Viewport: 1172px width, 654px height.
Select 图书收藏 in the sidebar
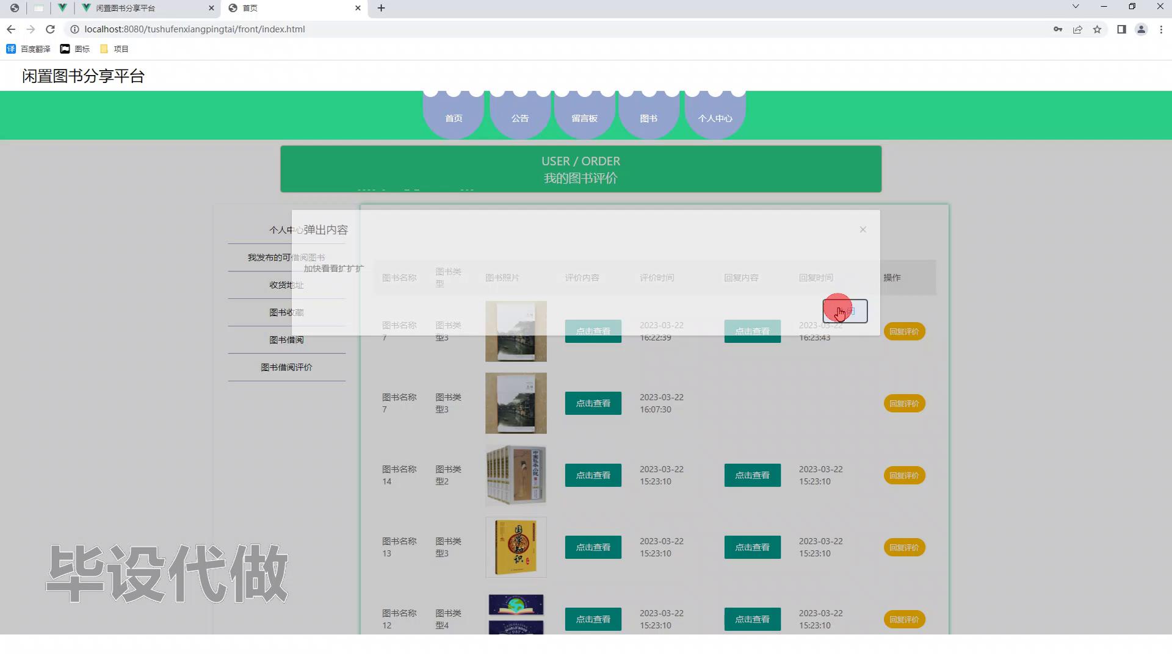(286, 312)
